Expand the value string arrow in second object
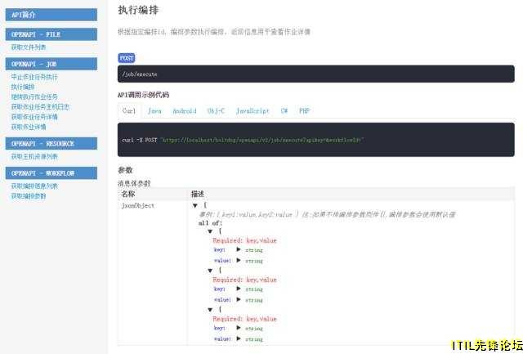 point(239,299)
